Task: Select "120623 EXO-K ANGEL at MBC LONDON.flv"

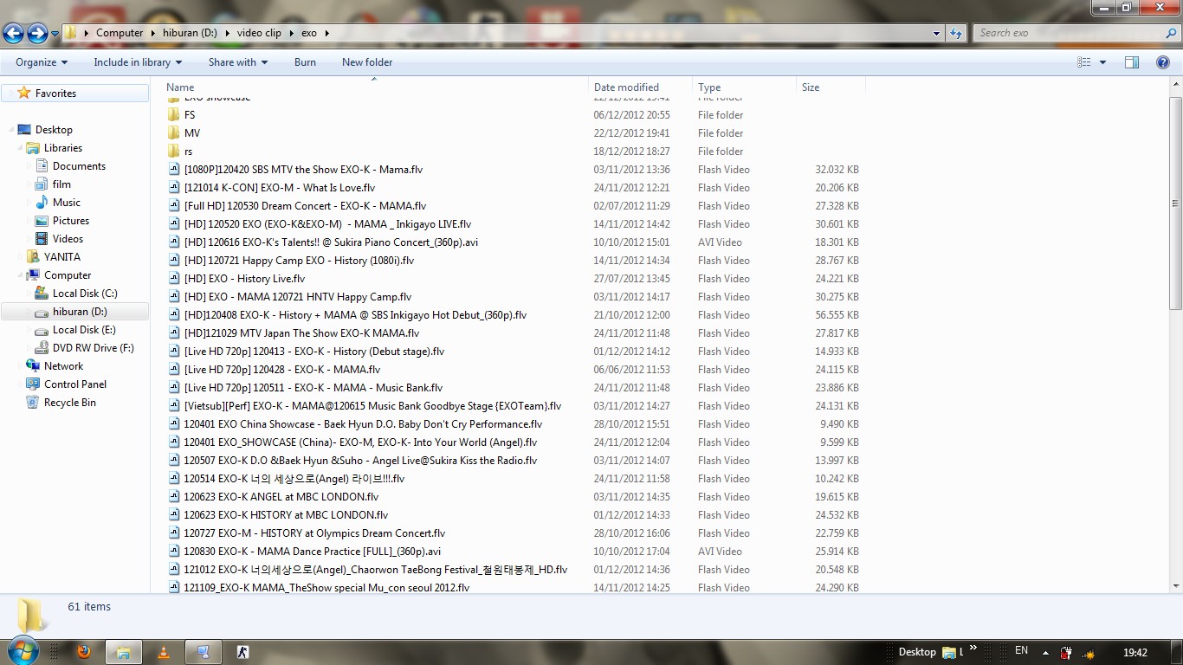Action: 281,497
